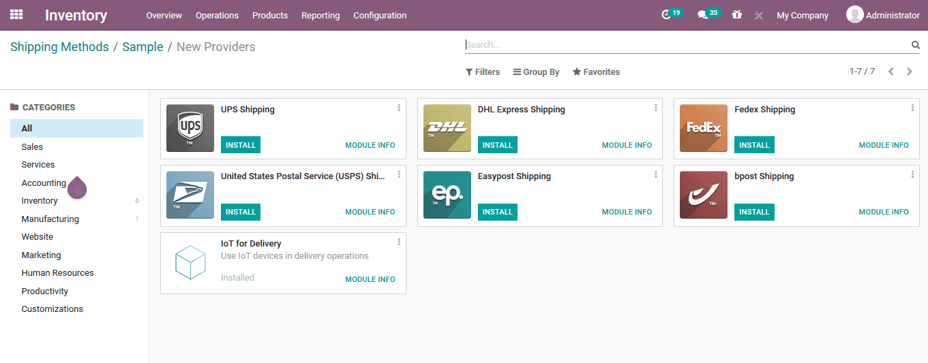This screenshot has height=363, width=928.
Task: Open the Administrator user menu
Action: 883,14
